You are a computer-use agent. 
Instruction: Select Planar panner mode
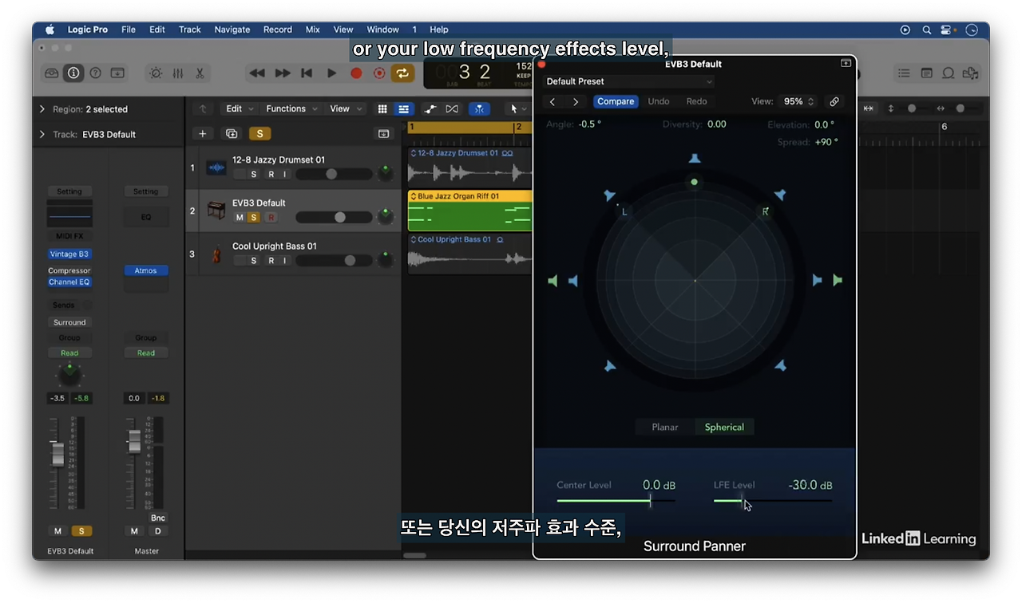pyautogui.click(x=665, y=428)
